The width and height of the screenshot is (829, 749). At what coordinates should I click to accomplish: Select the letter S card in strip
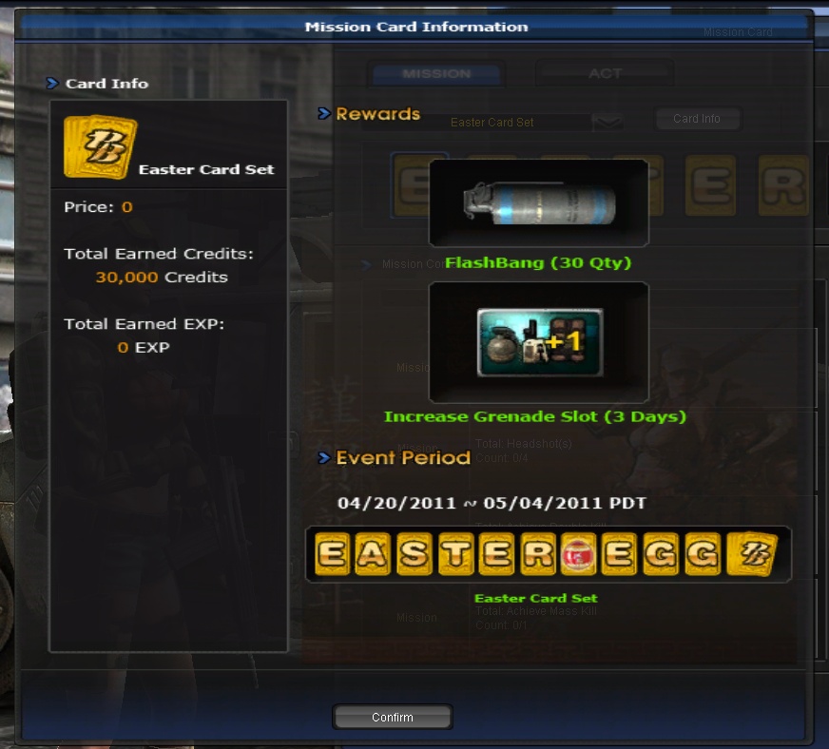(414, 553)
